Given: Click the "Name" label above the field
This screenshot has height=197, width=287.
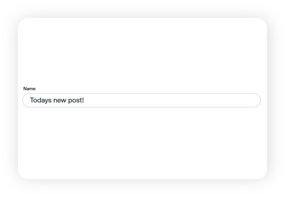Looking at the screenshot, I should 29,89.
